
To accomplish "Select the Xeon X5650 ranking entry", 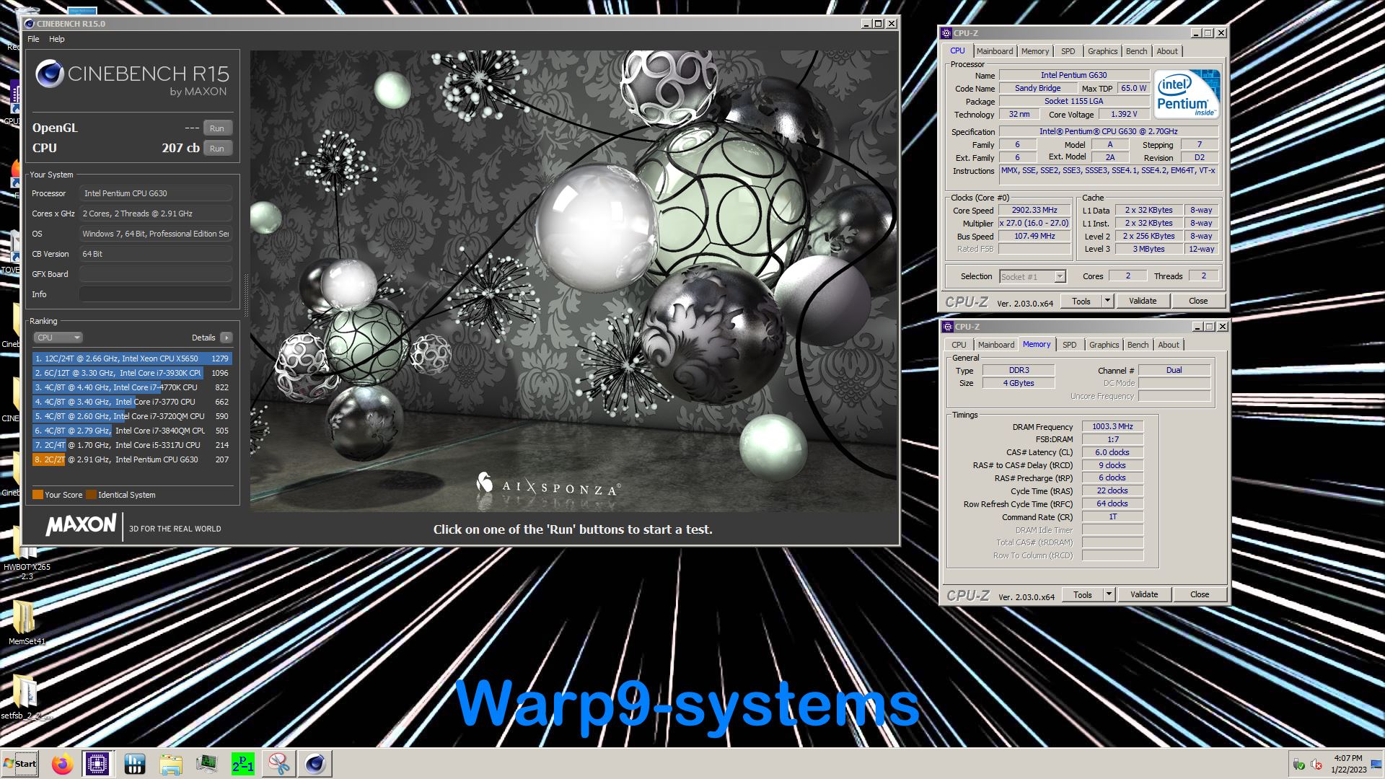I will [132, 358].
